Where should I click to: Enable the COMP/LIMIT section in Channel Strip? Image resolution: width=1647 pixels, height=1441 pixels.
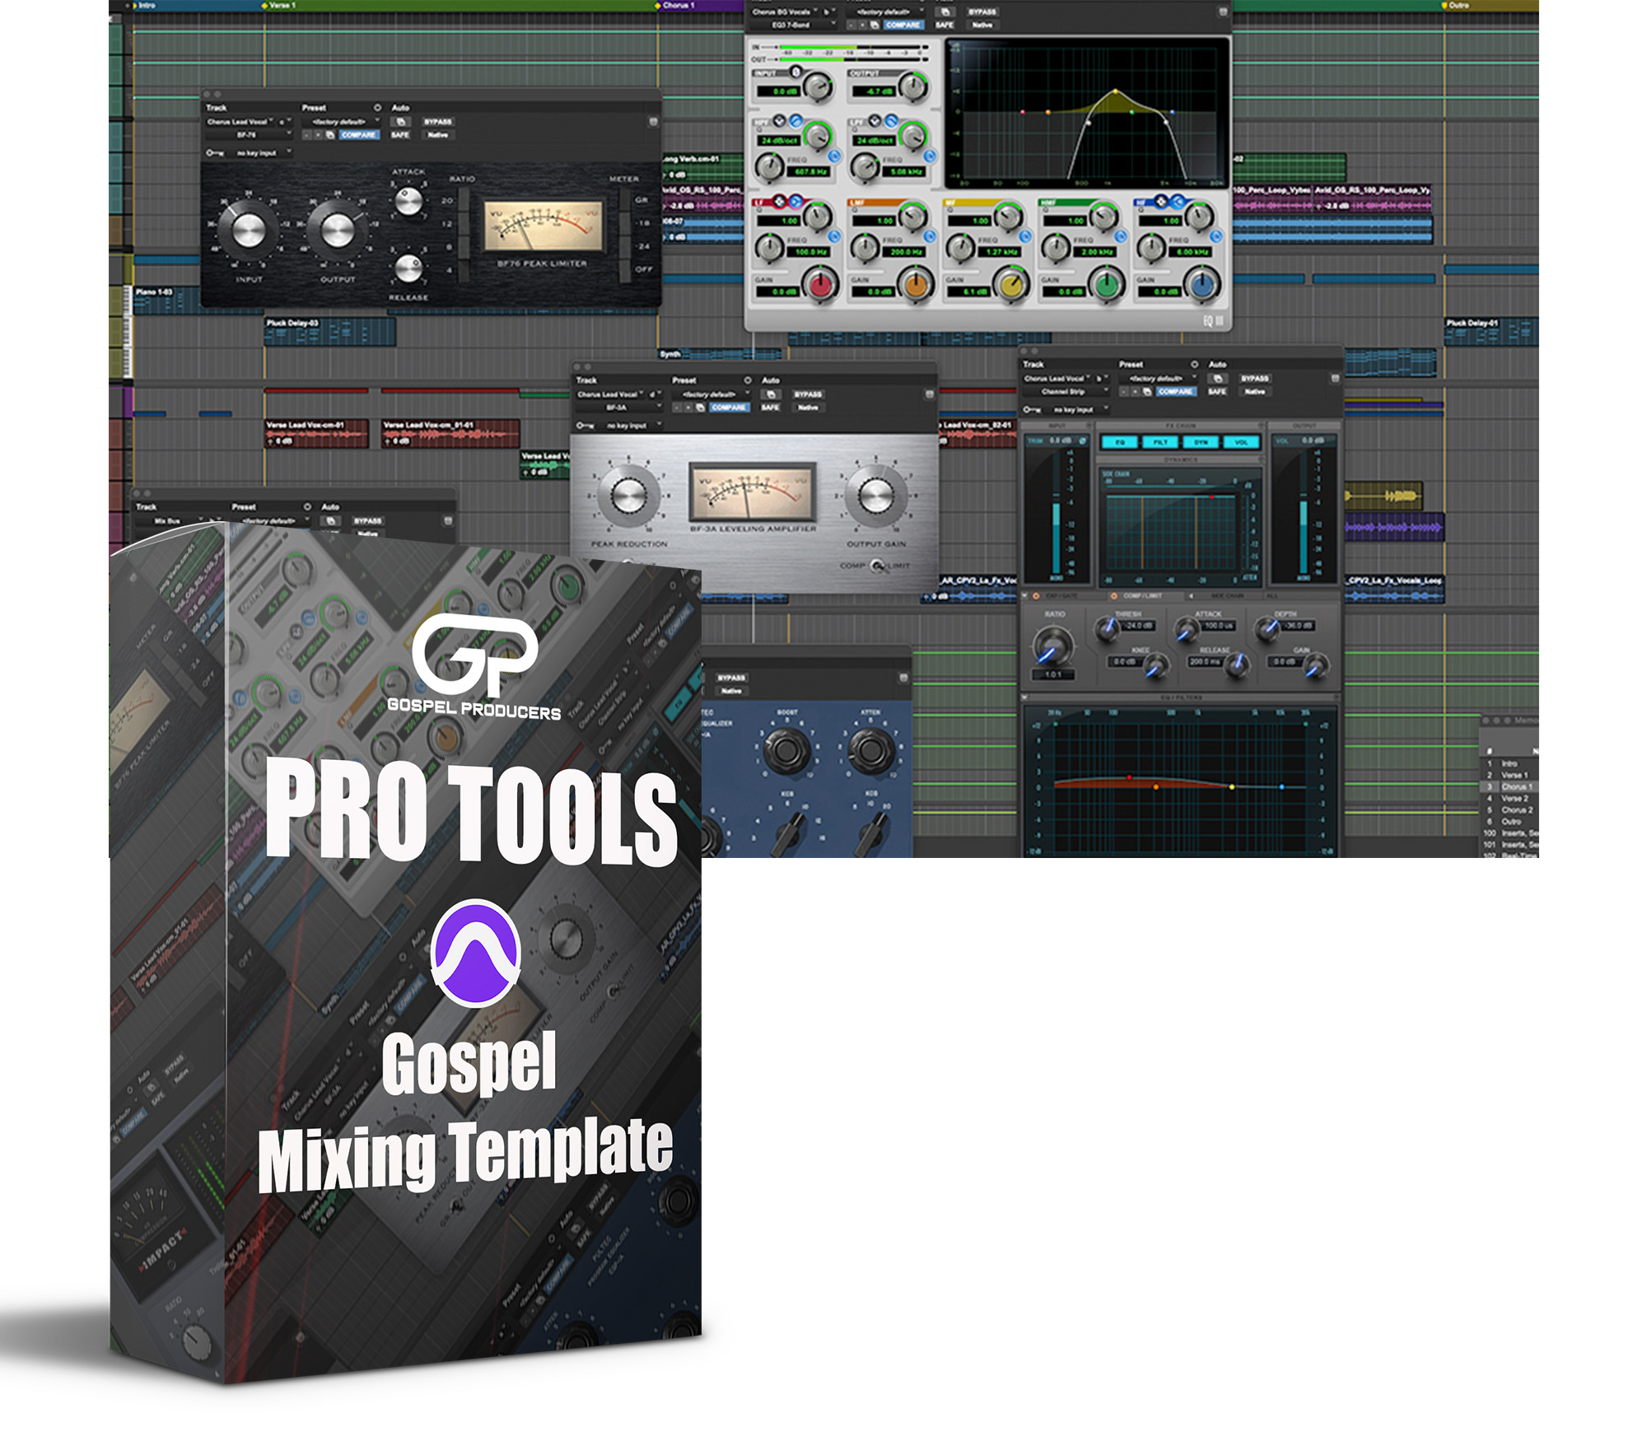coord(1113,595)
